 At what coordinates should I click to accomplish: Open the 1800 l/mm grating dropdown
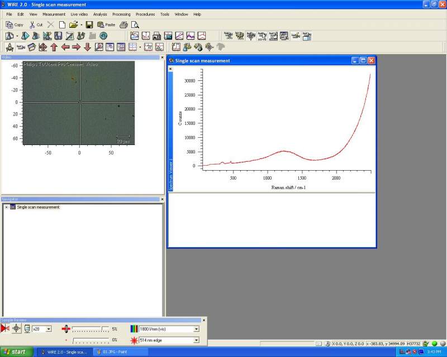click(x=196, y=329)
